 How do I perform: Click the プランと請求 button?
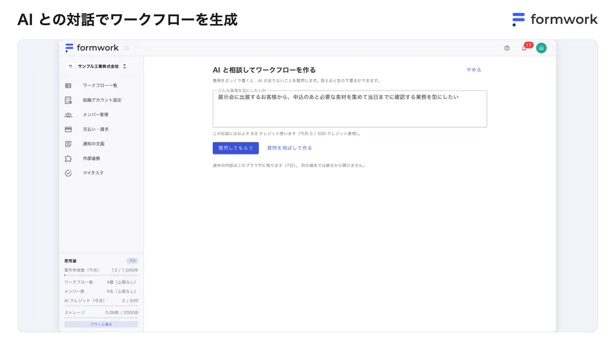pos(101,325)
